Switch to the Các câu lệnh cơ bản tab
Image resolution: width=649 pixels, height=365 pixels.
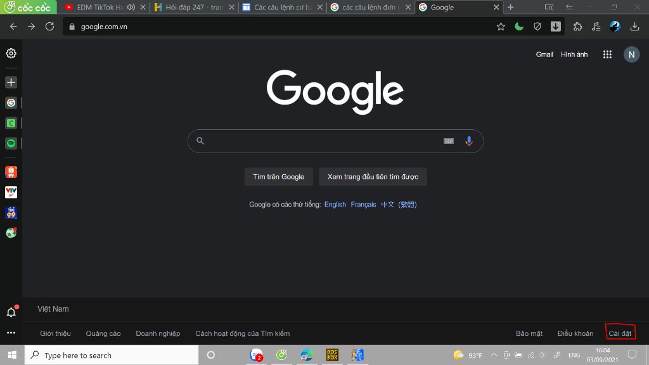282,7
